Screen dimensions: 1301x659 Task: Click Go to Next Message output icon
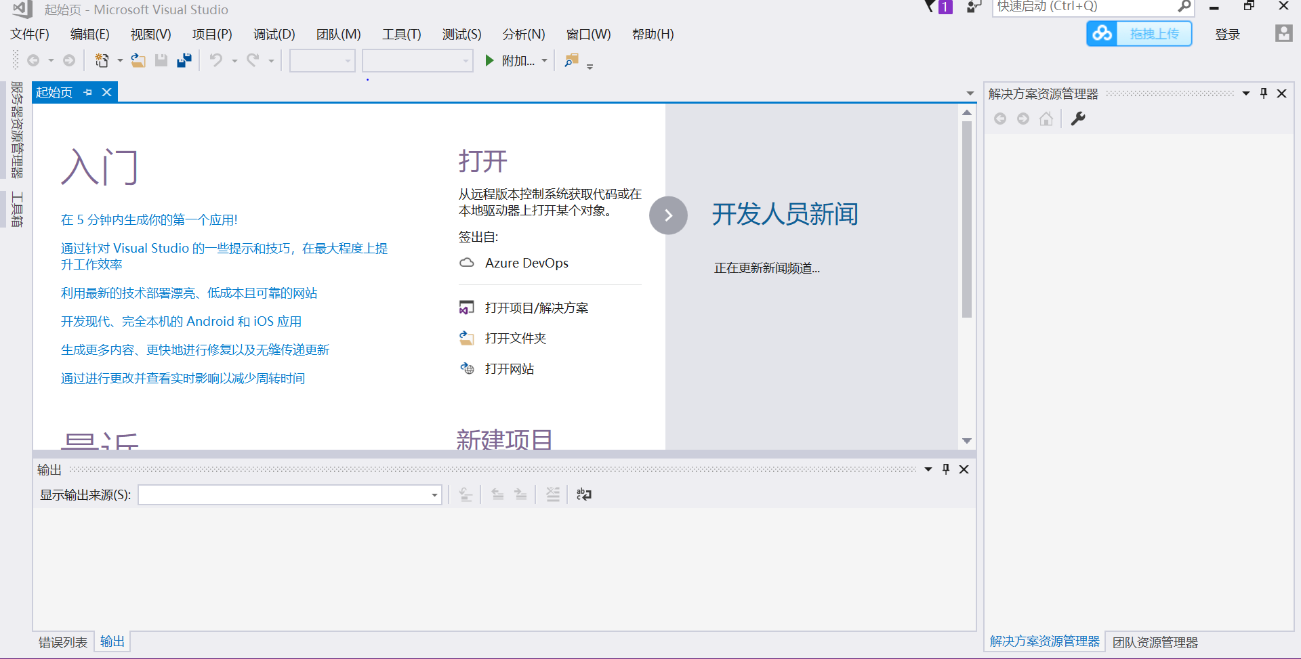pyautogui.click(x=520, y=495)
